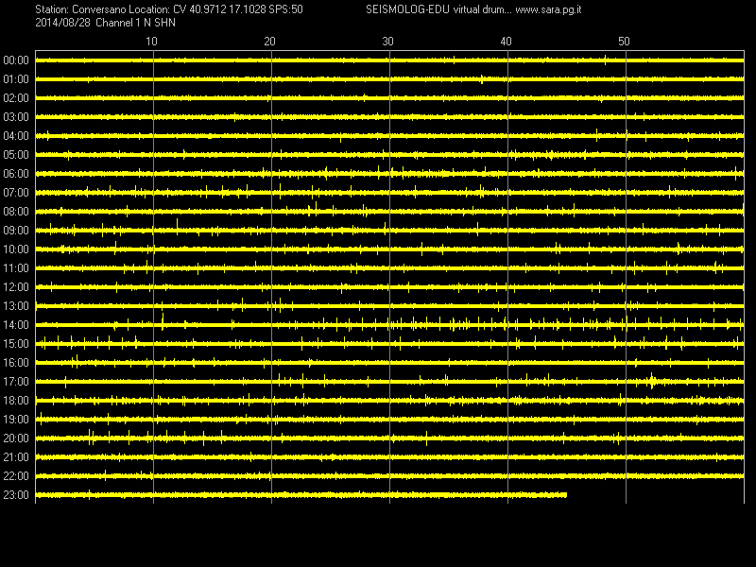Click the 02:00 hour row label

pos(16,98)
